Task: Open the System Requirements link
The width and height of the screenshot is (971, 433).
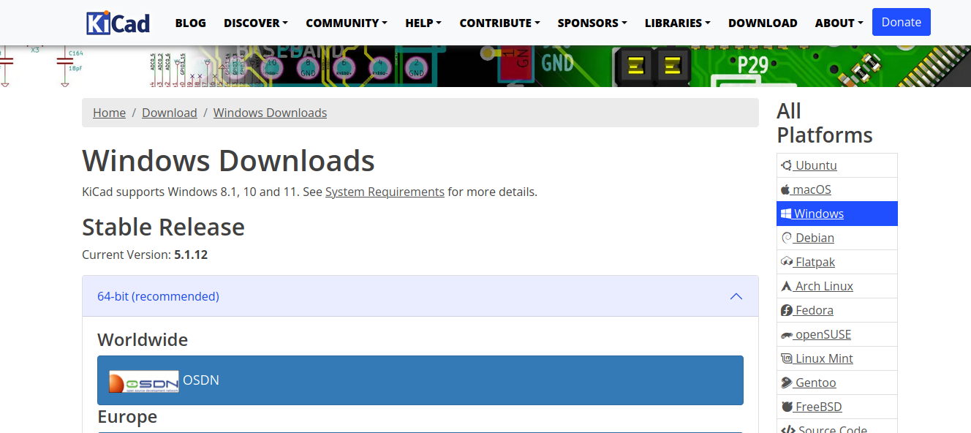Action: [x=385, y=192]
